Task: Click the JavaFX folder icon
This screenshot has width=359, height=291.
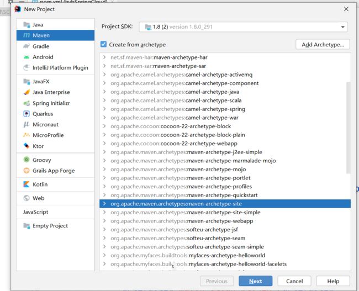Action: (x=27, y=81)
